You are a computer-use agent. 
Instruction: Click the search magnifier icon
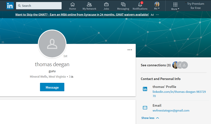click(19, 6)
